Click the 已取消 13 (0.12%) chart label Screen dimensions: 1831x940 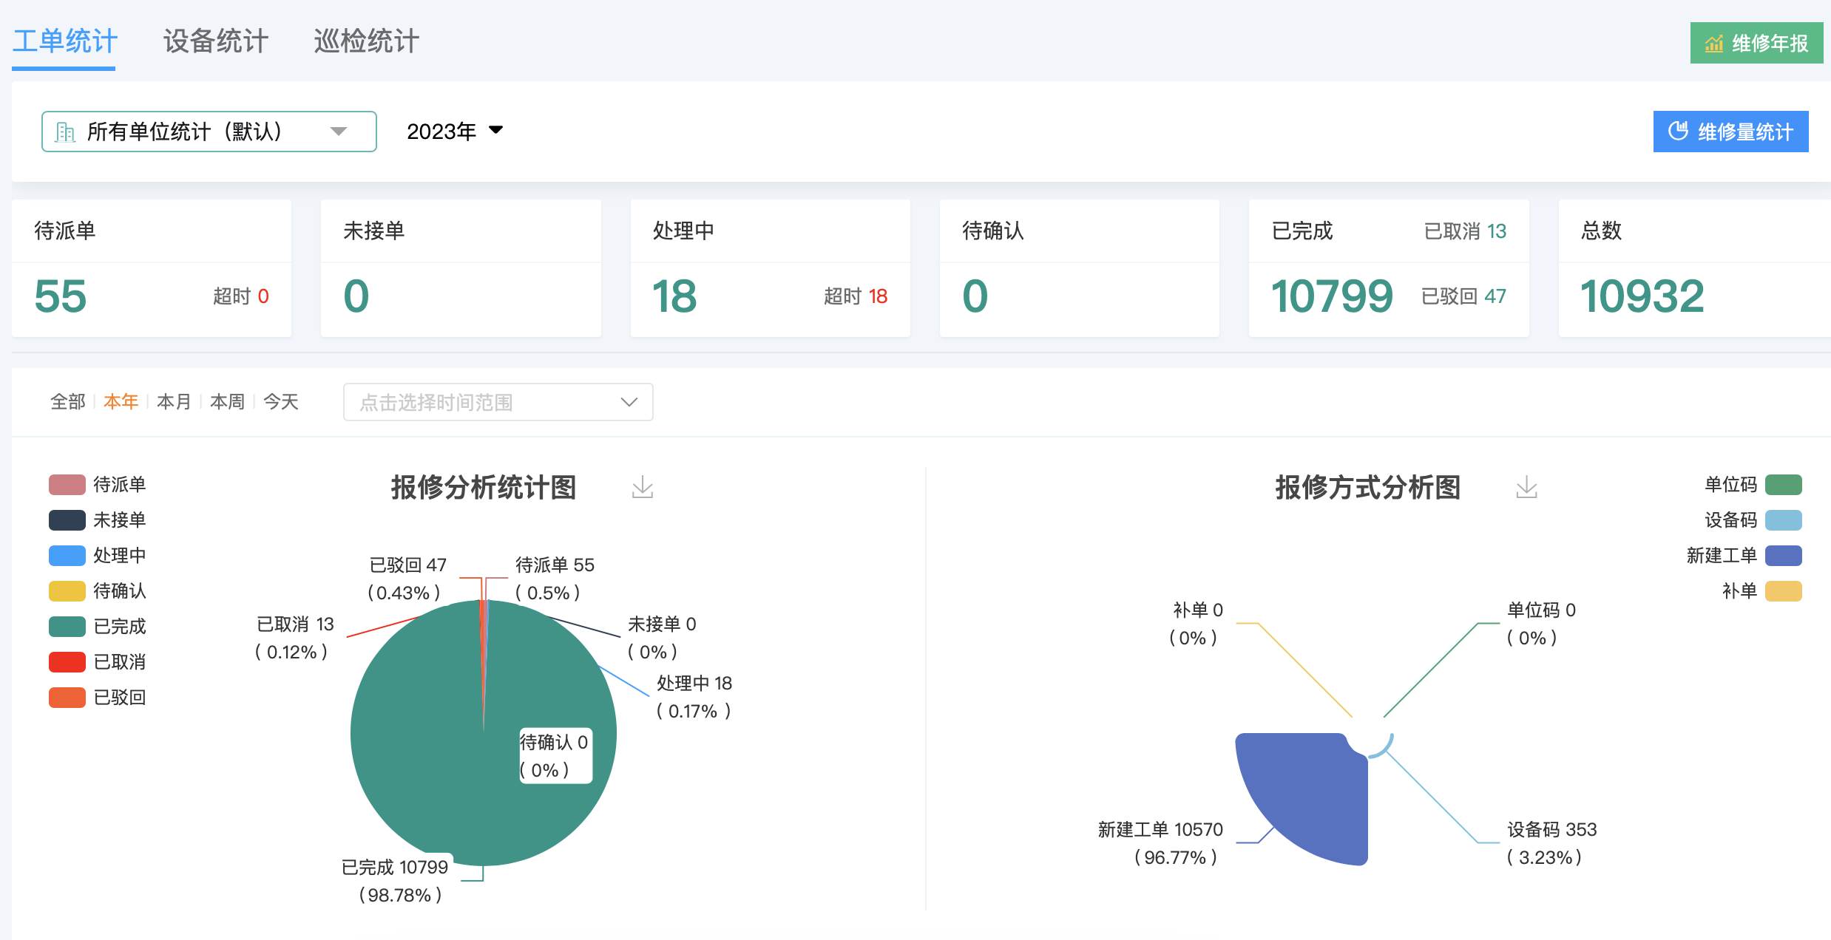294,638
